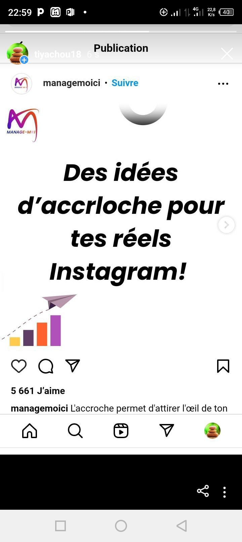Tap the share icon in black bar

pyautogui.click(x=203, y=491)
